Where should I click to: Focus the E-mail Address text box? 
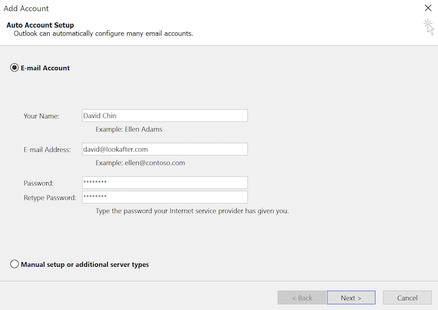point(164,149)
